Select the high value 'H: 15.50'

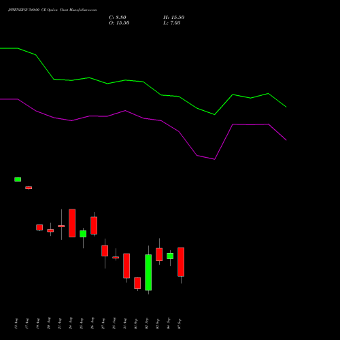click(174, 18)
